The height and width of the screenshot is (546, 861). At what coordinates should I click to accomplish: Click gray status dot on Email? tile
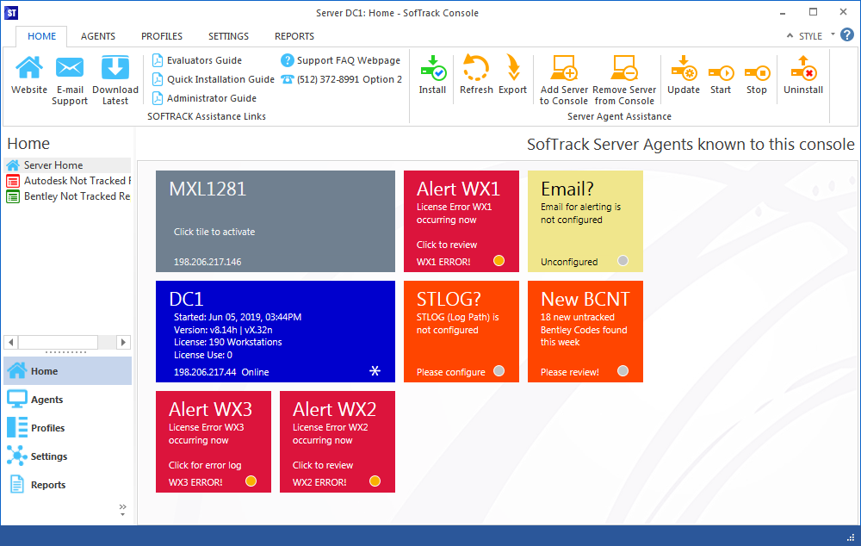(x=623, y=261)
